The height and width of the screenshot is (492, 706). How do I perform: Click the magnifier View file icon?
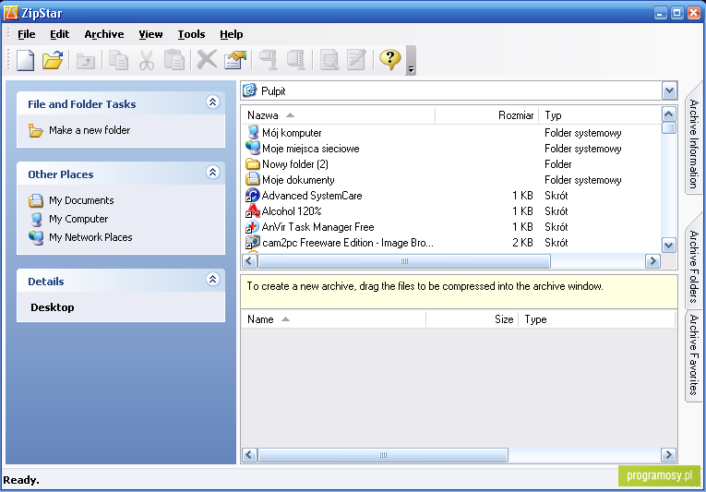click(x=329, y=60)
